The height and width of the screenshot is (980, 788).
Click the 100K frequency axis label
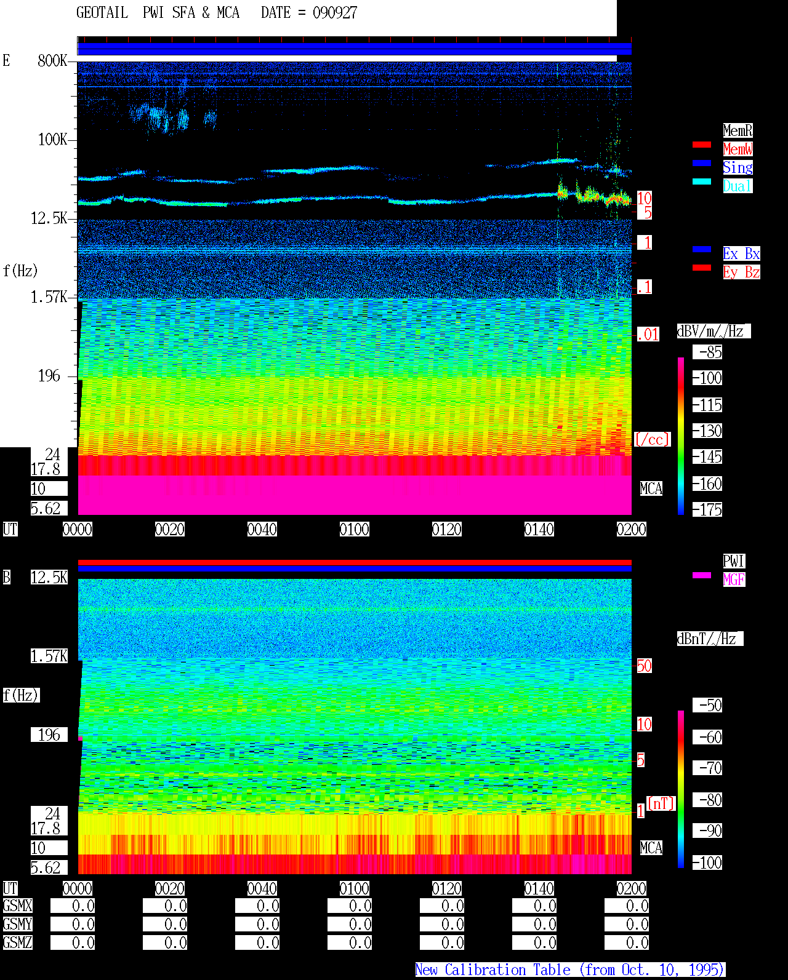(52, 139)
